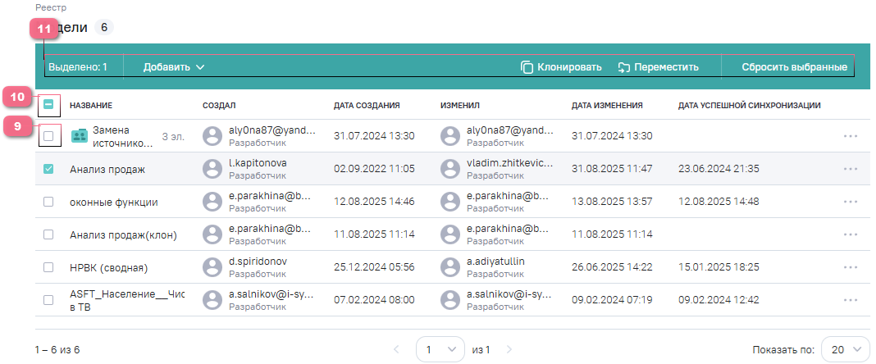This screenshot has width=876, height=364.
Task: Open three-dots menu for НРВК (сводная) row
Action: click(x=850, y=267)
